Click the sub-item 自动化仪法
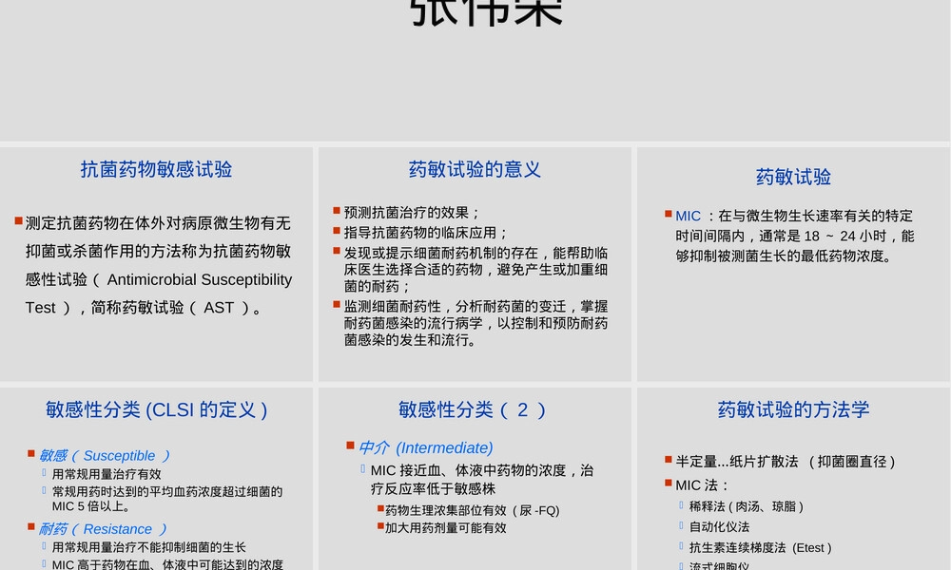951x570 pixels. [x=719, y=527]
